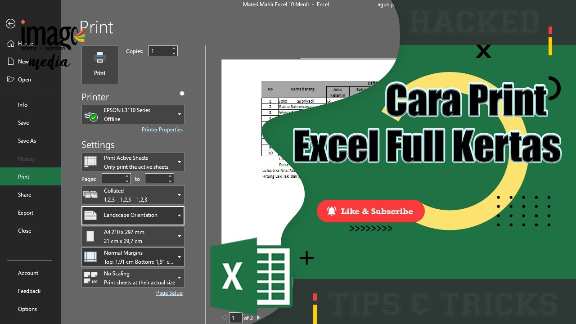Open Printer Properties link
Screen dimensions: 576x324
pyautogui.click(x=162, y=130)
